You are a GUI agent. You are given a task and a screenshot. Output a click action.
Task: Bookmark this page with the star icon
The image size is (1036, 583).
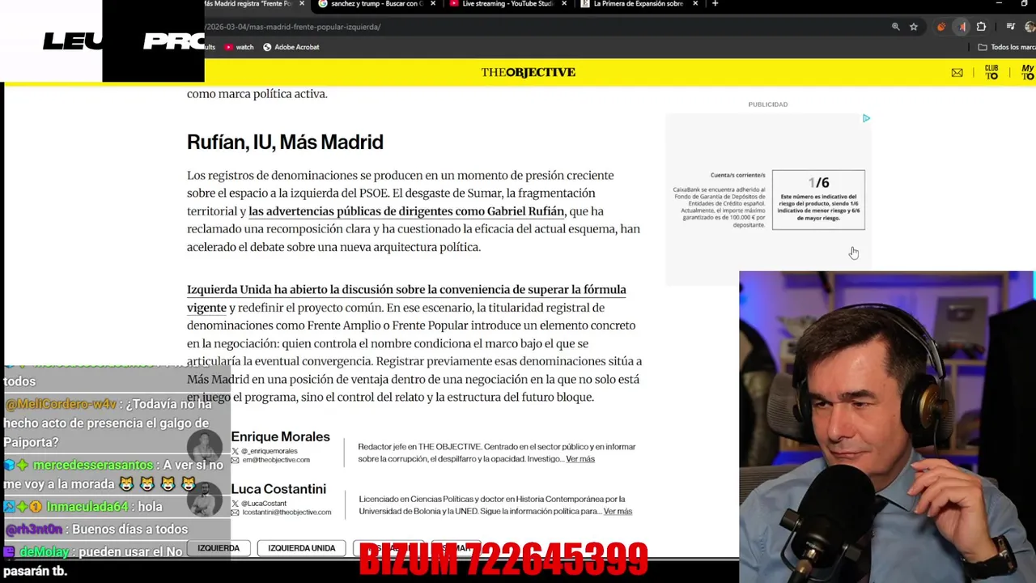tap(914, 27)
